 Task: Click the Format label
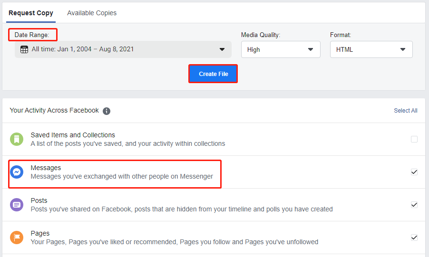[341, 35]
